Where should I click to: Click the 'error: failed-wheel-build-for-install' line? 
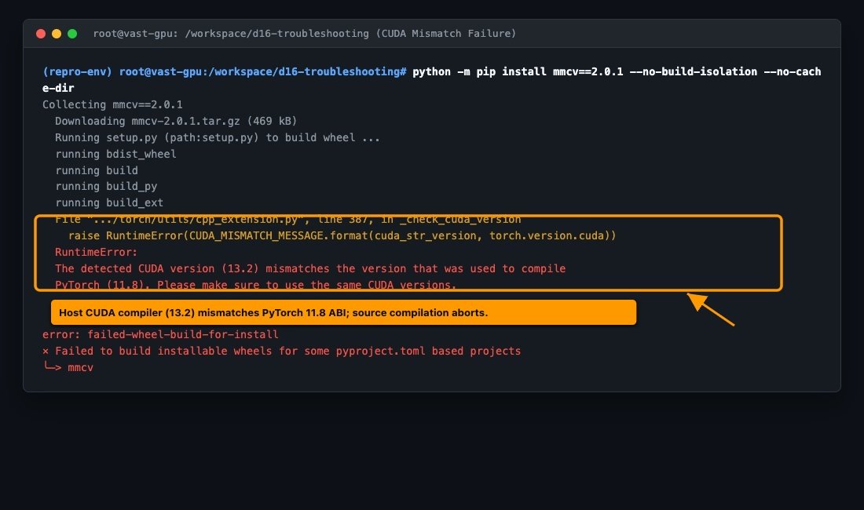(x=160, y=334)
